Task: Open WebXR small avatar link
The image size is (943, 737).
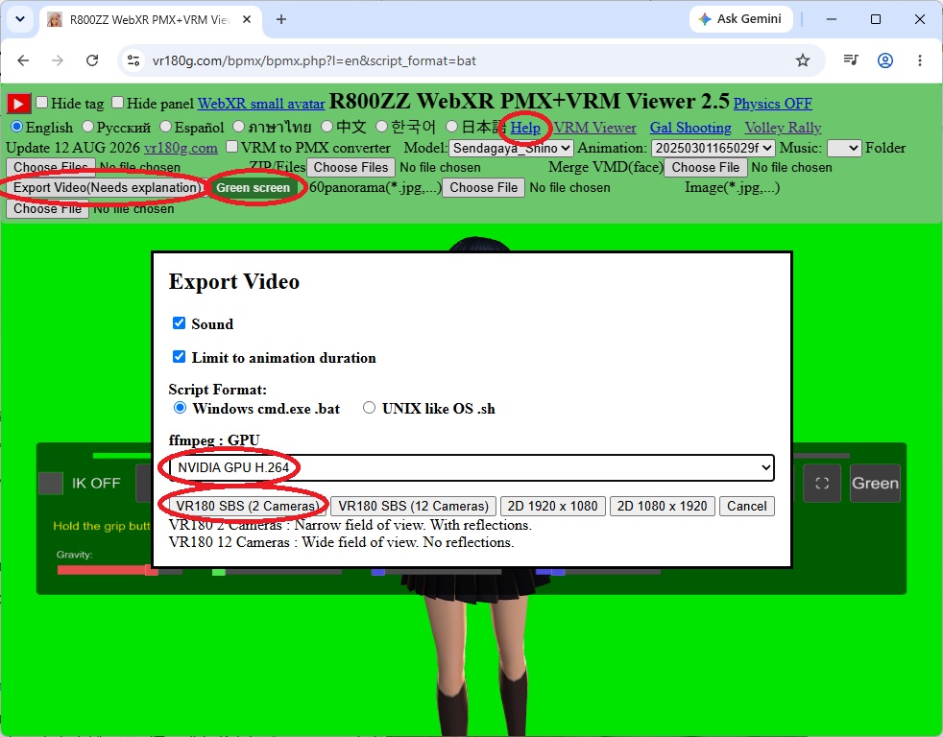Action: 261,104
